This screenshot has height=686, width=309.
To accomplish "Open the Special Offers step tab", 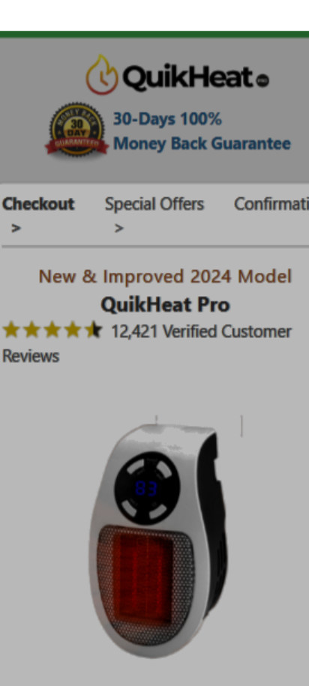I will (154, 204).
